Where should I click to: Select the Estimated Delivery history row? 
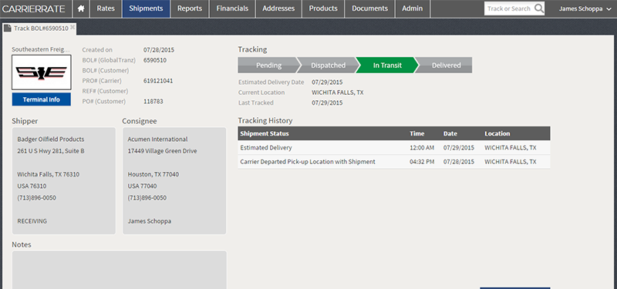(394, 148)
